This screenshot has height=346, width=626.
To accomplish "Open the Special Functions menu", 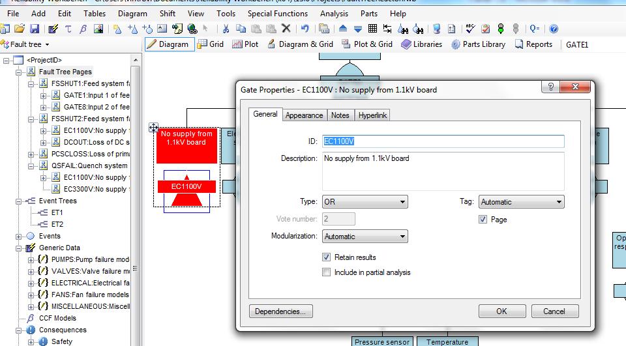I will click(x=278, y=14).
